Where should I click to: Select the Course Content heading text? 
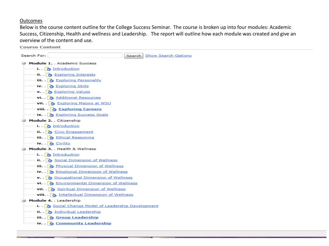[x=40, y=47]
